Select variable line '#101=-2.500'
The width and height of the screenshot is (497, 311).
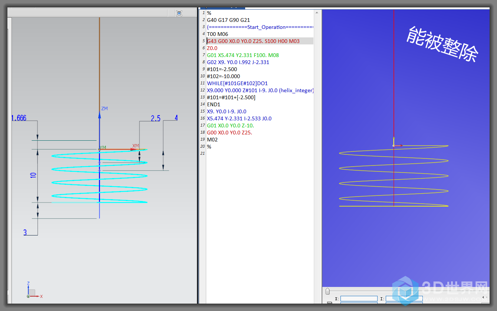(x=222, y=69)
